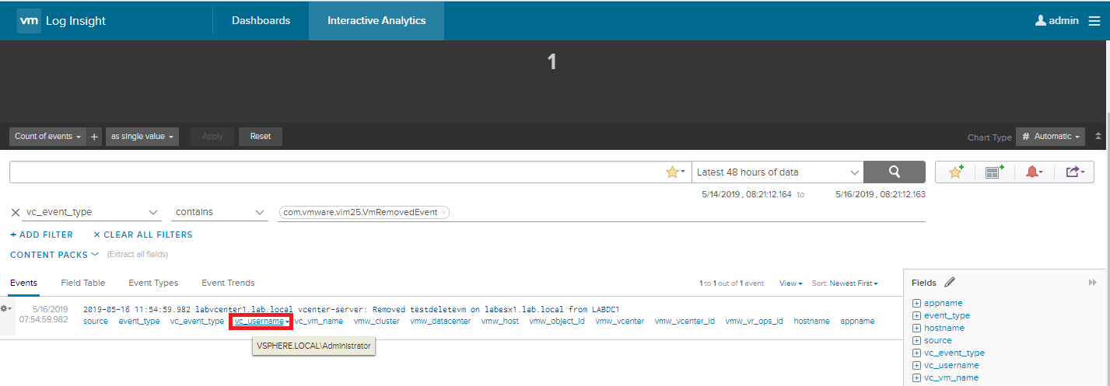This screenshot has width=1110, height=386.
Task: Open the Count of events dropdown
Action: pyautogui.click(x=48, y=137)
